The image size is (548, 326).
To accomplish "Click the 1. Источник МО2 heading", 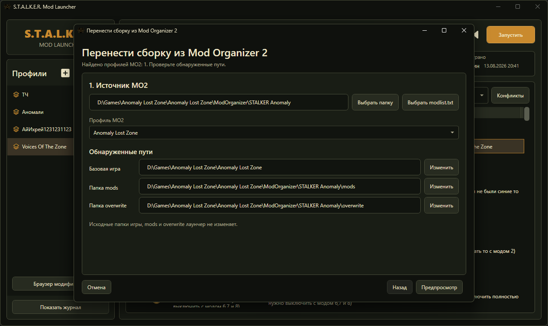I will pos(118,85).
